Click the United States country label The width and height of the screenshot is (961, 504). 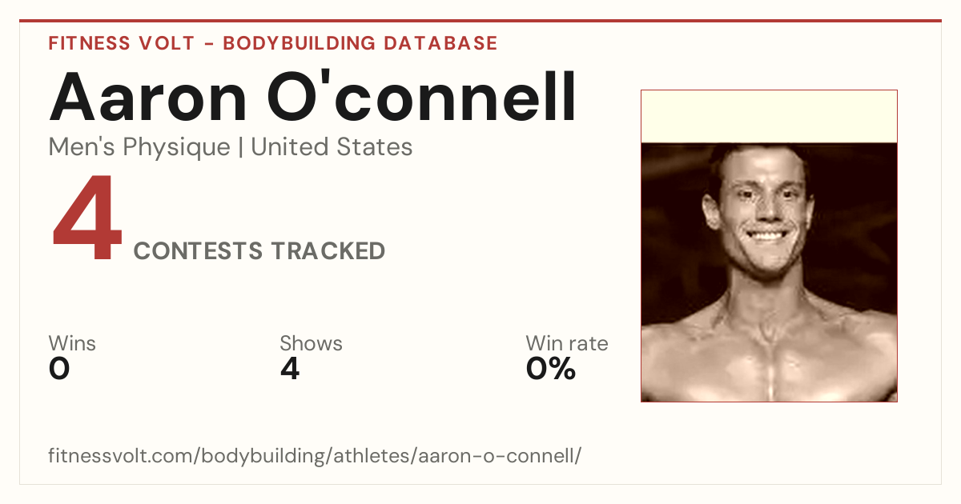pos(332,147)
